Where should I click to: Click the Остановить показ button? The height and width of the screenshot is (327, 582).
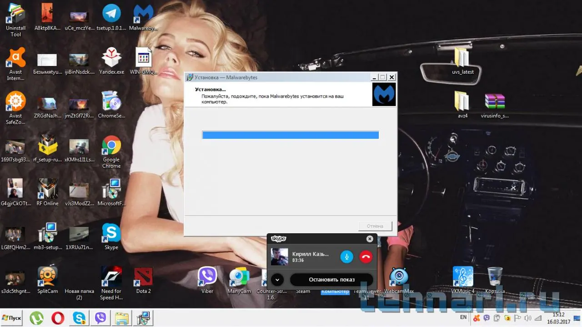pyautogui.click(x=331, y=279)
